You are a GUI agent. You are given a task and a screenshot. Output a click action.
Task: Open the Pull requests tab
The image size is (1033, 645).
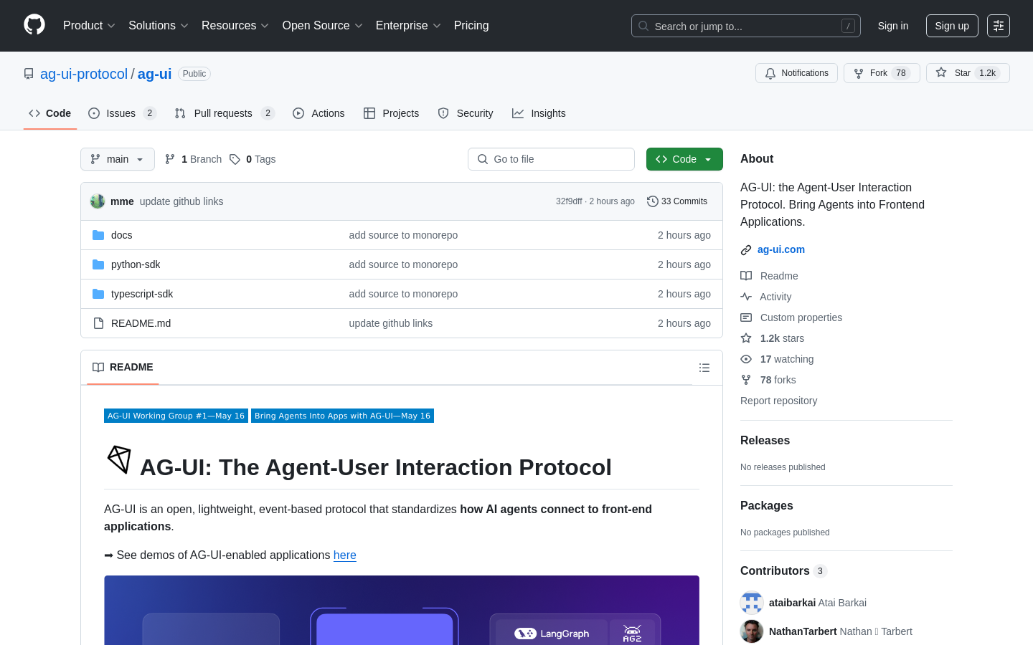[x=225, y=113]
